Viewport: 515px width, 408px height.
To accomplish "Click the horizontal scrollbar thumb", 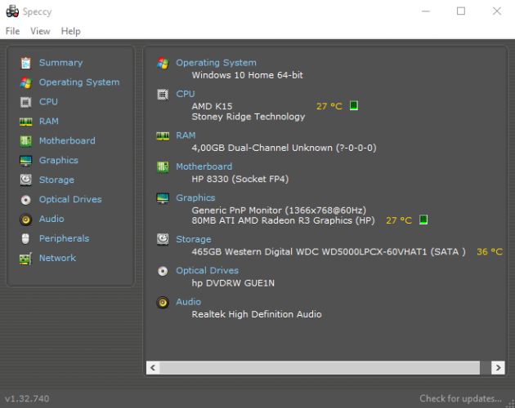I will point(320,368).
